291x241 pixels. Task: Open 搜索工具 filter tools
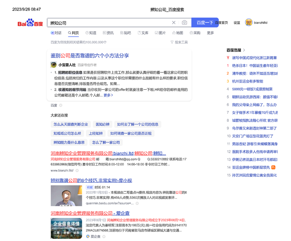[x=179, y=42]
